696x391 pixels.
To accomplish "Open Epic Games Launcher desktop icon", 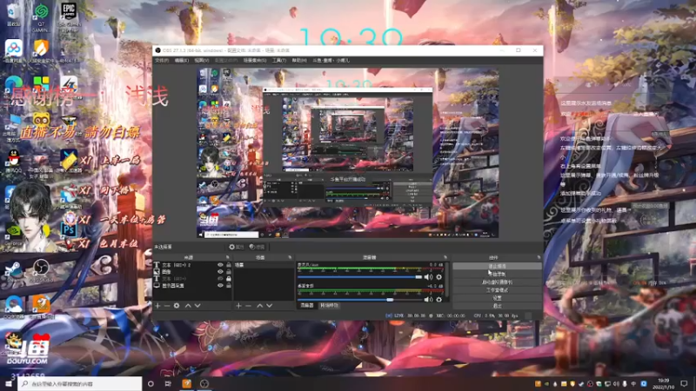I will 69,15.
